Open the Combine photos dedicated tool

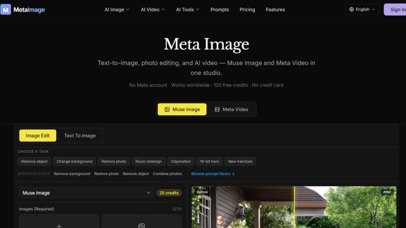point(167,174)
